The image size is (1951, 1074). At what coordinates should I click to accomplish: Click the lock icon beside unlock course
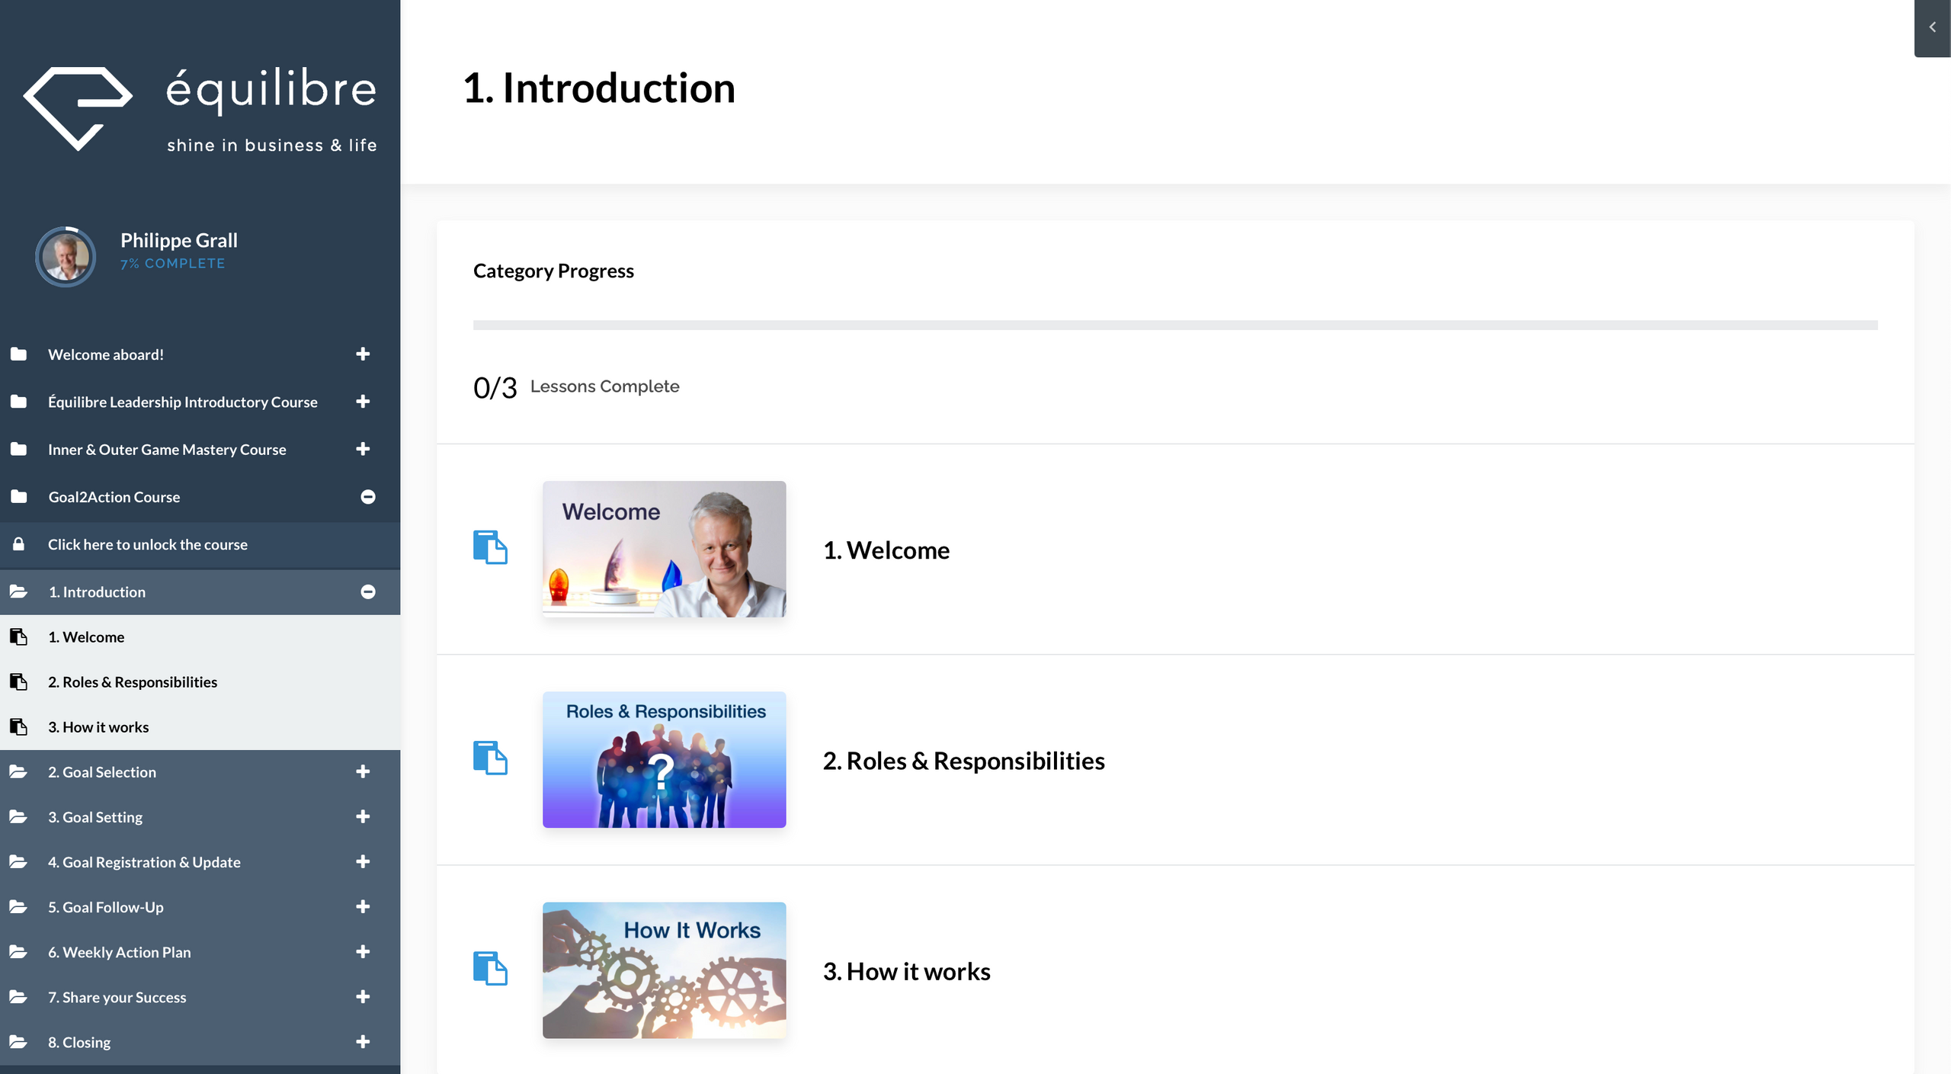[19, 544]
